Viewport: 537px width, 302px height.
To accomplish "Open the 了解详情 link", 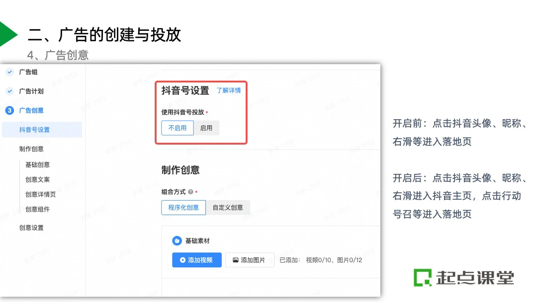I will point(229,90).
